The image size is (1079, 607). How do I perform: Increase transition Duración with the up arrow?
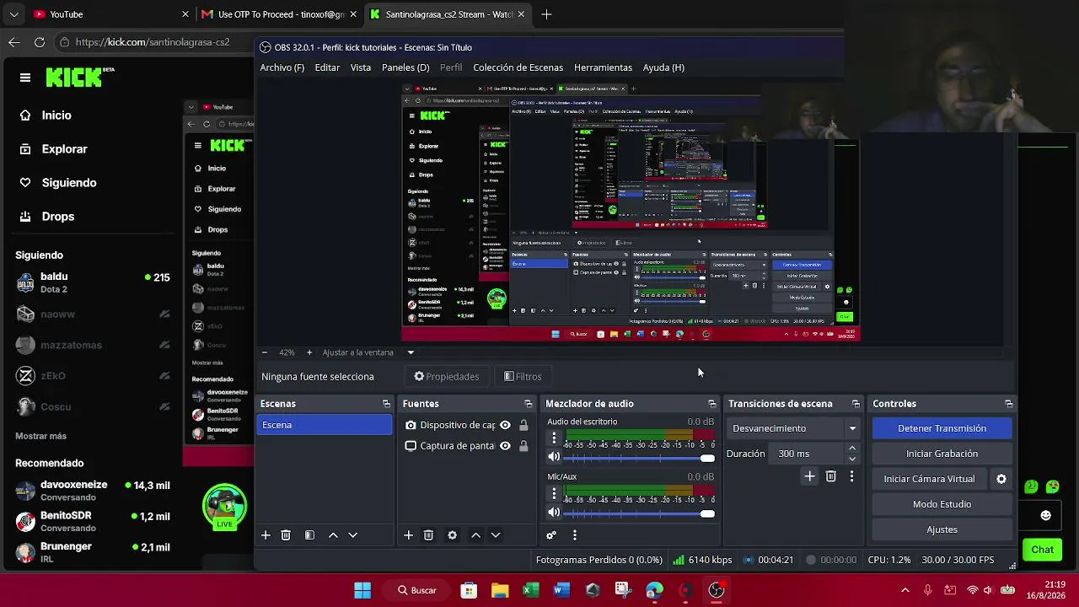click(852, 449)
